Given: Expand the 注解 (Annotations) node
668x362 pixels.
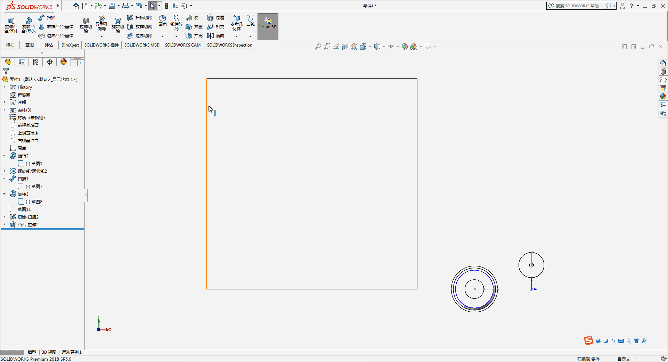Looking at the screenshot, I should tap(5, 102).
